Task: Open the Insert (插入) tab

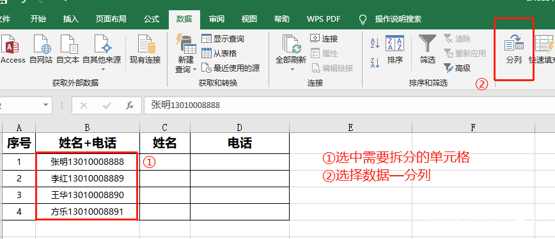Action: coord(70,19)
